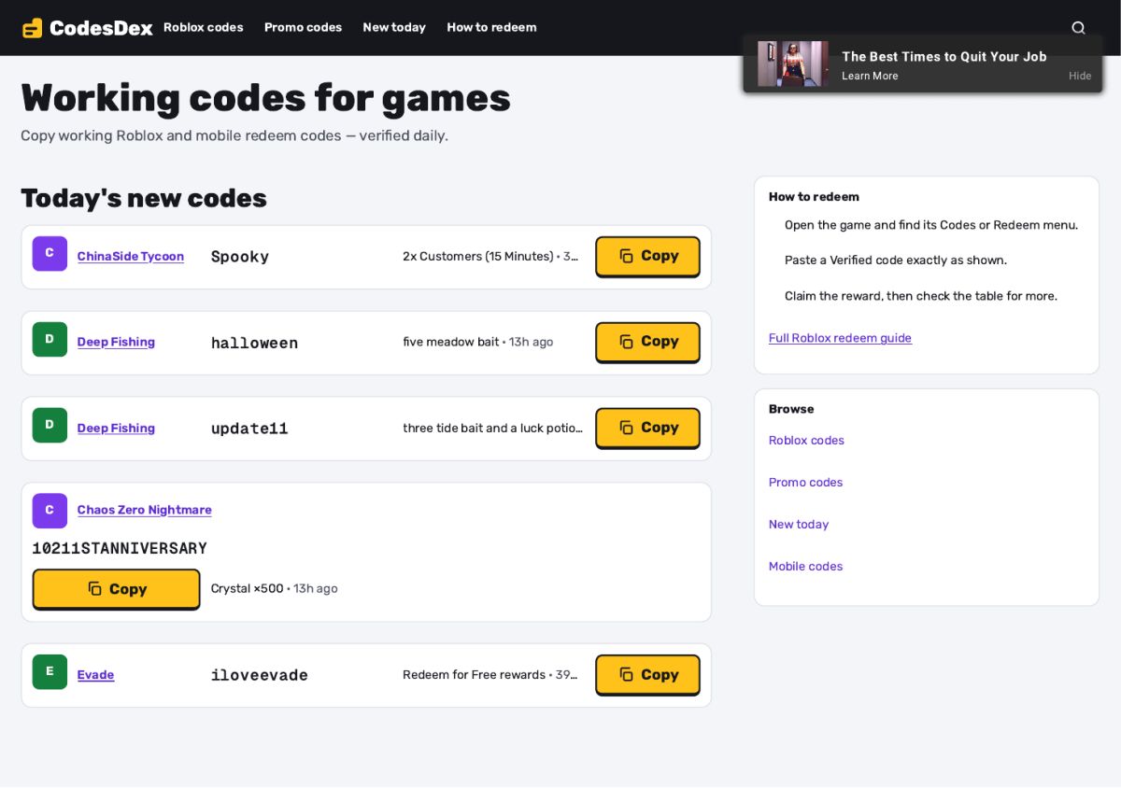Click the ad thumbnail image

click(x=793, y=63)
